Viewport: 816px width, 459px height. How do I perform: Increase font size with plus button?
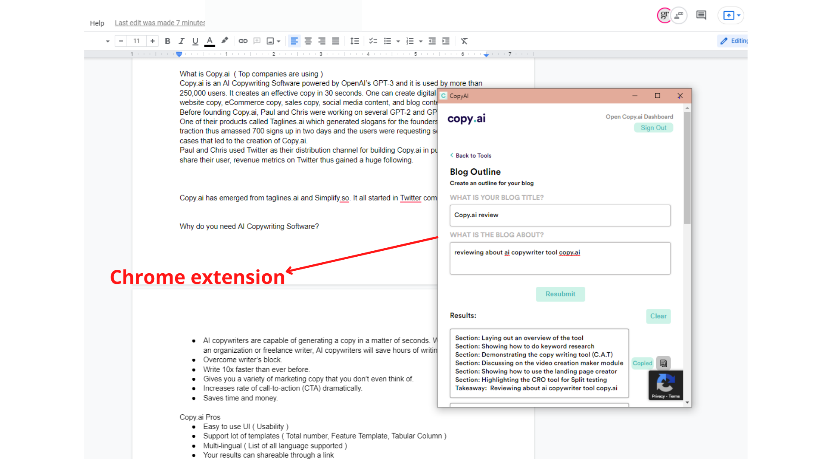point(153,41)
